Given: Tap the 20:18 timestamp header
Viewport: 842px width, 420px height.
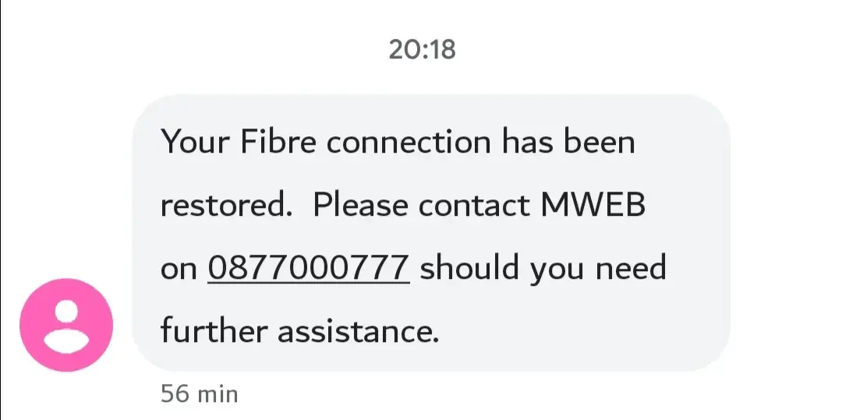Looking at the screenshot, I should (421, 49).
